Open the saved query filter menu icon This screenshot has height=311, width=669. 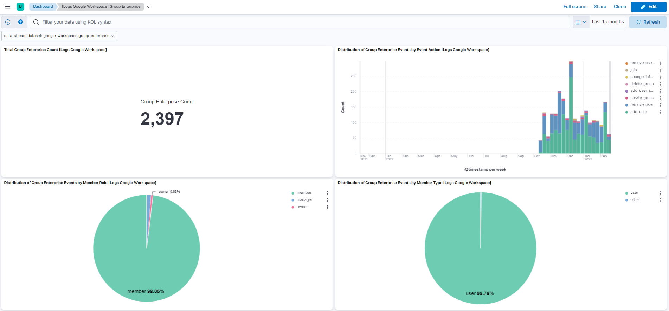[x=8, y=22]
